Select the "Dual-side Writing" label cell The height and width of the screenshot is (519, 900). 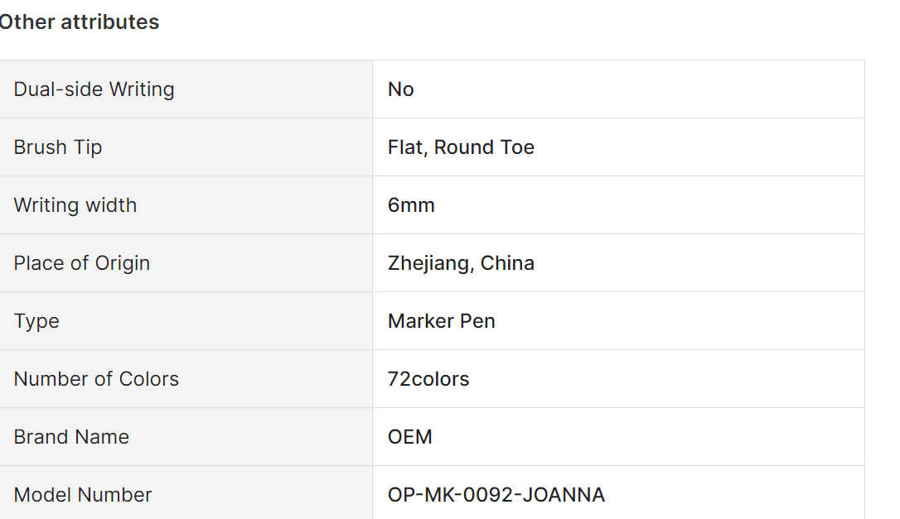[x=94, y=89]
